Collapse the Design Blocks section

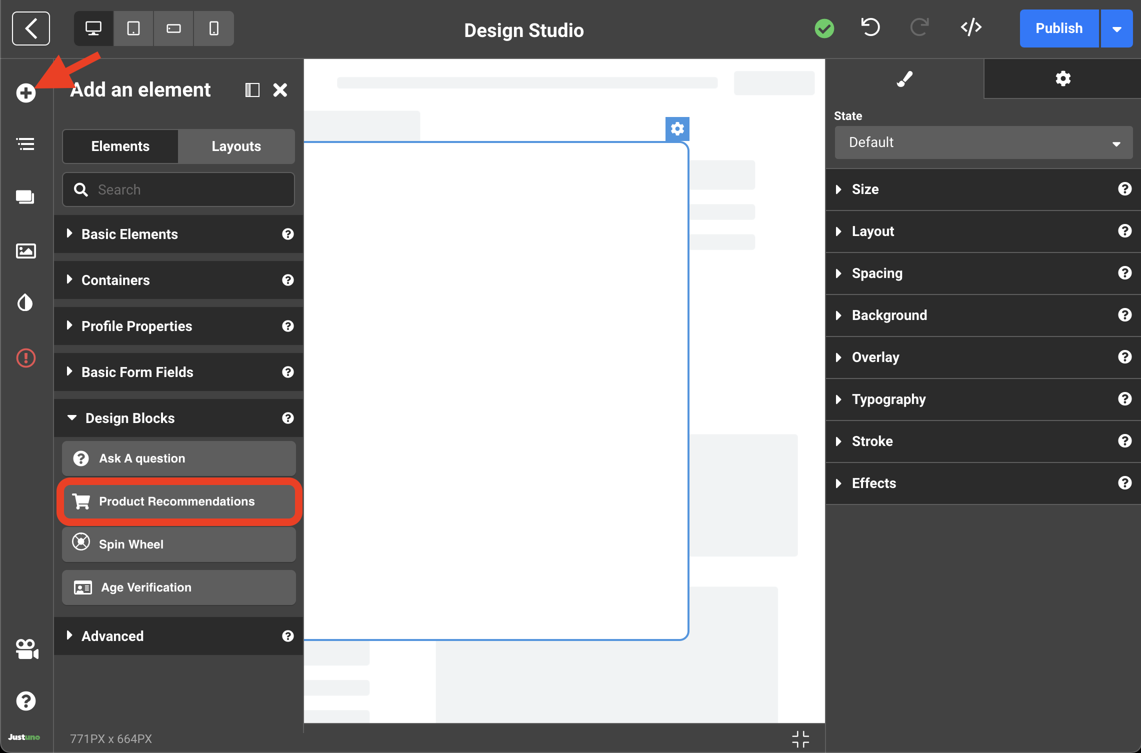(129, 418)
